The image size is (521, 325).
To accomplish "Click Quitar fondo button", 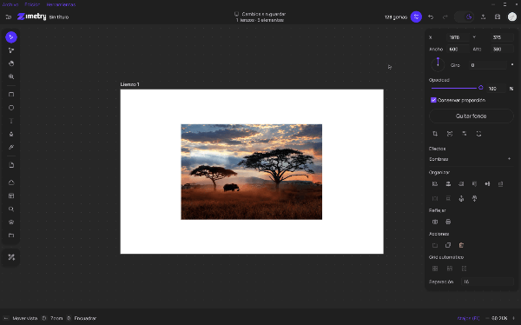I will coord(472,116).
